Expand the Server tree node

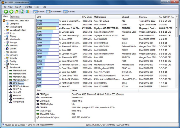coord(4,33)
